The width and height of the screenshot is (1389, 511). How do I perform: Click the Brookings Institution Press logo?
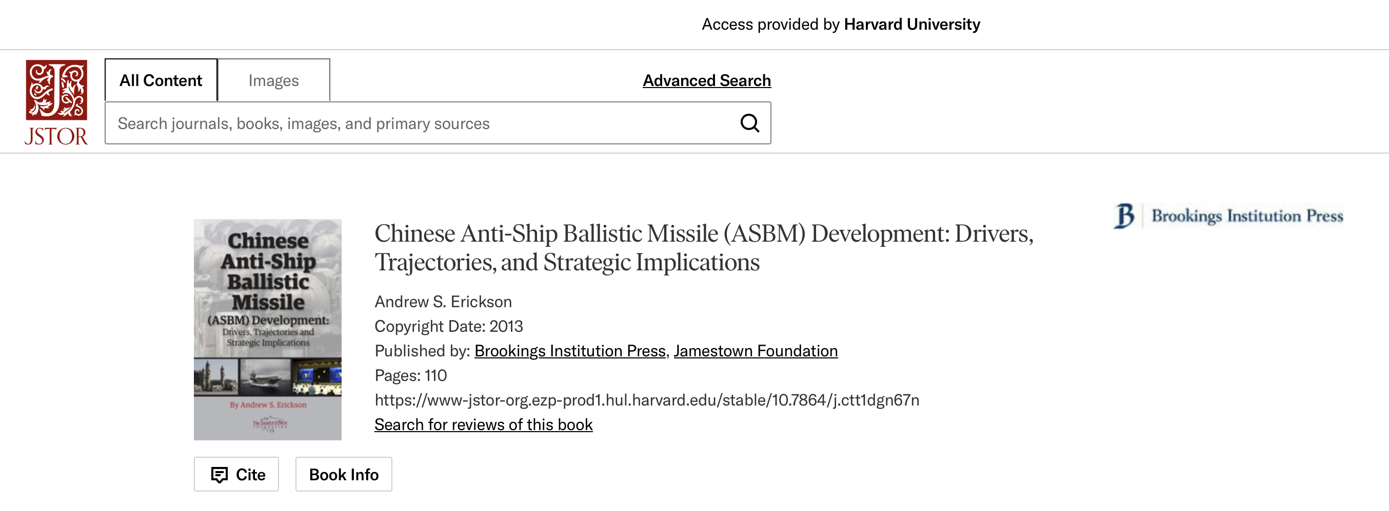[1228, 216]
